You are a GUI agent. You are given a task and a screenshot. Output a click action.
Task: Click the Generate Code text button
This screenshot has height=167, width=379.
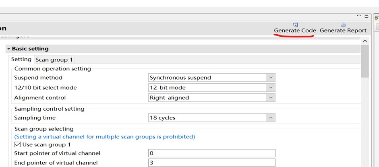pos(295,31)
